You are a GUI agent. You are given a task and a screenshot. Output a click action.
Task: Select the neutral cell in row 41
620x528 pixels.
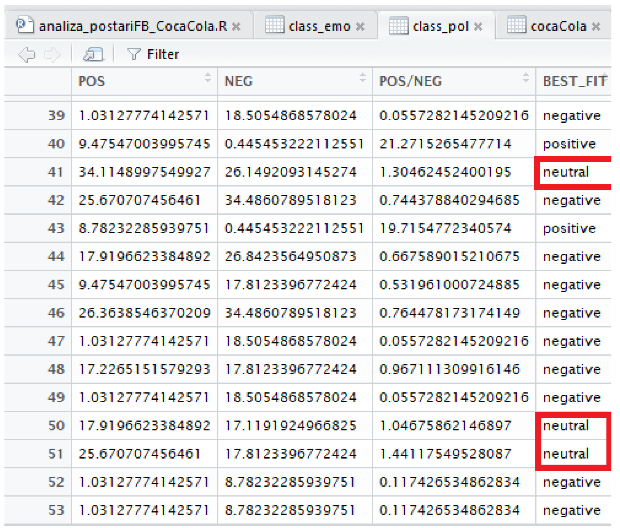[x=566, y=172]
